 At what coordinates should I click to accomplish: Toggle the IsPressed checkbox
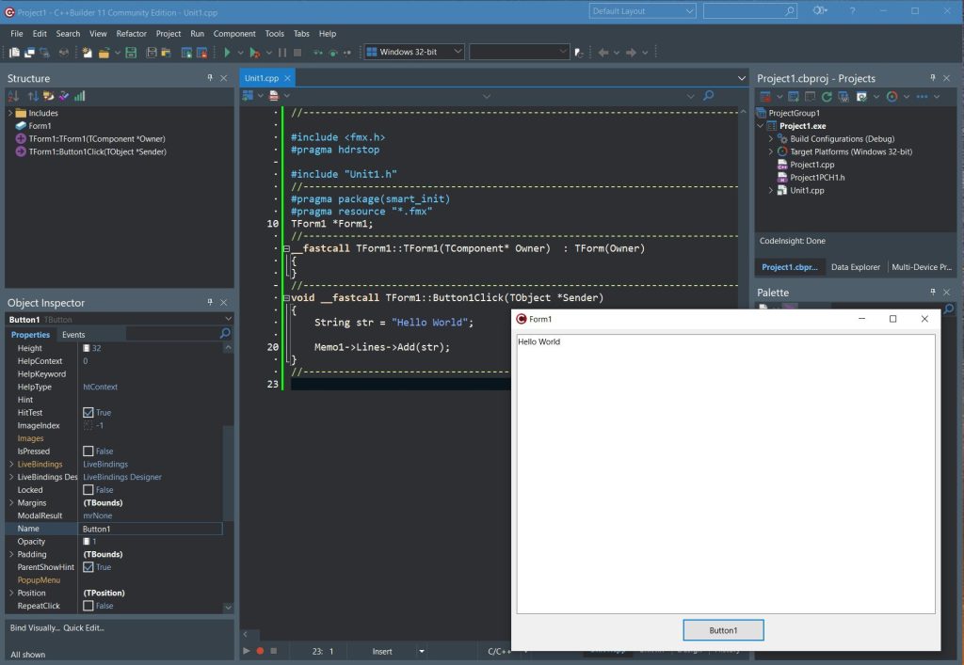click(x=88, y=451)
